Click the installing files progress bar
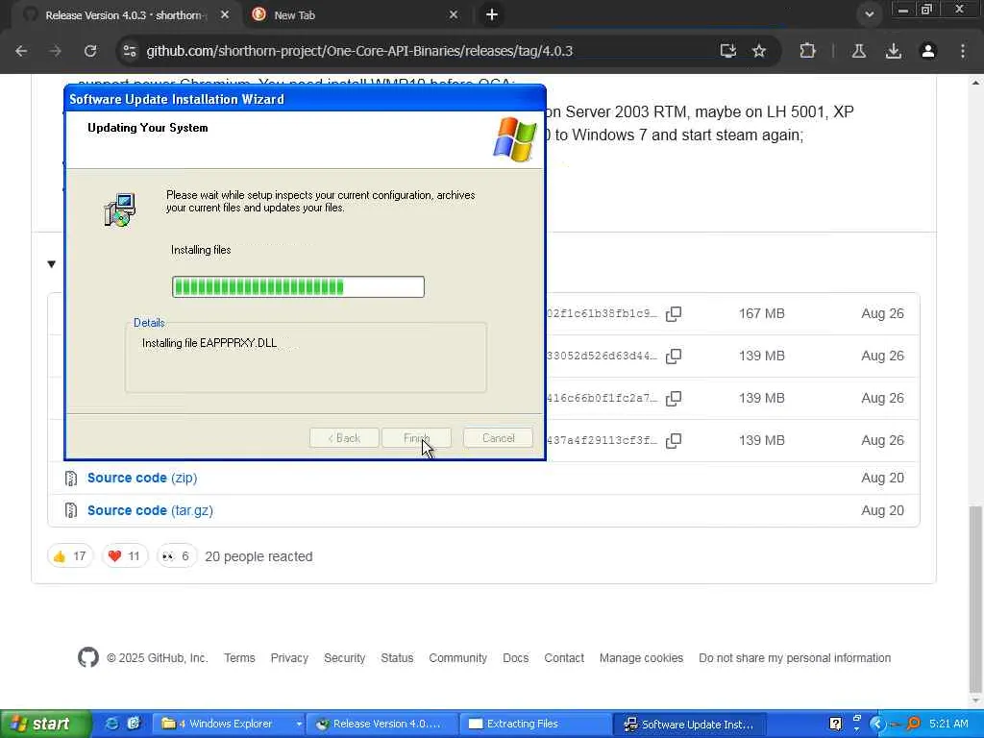 (x=298, y=286)
